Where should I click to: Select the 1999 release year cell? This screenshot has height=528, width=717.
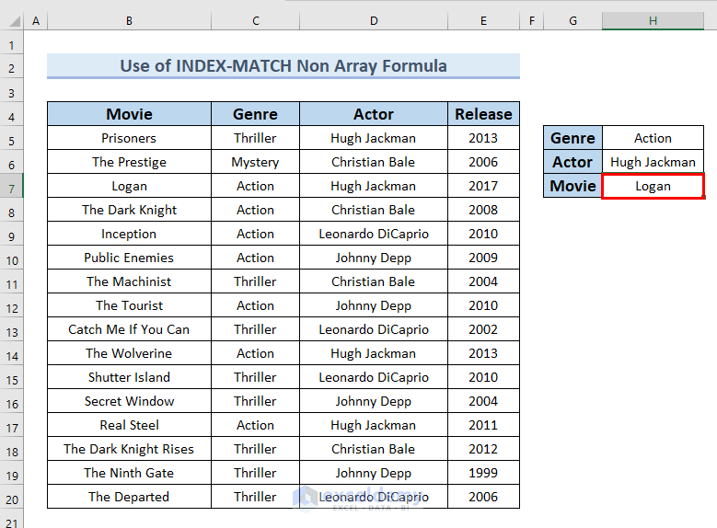click(x=483, y=473)
